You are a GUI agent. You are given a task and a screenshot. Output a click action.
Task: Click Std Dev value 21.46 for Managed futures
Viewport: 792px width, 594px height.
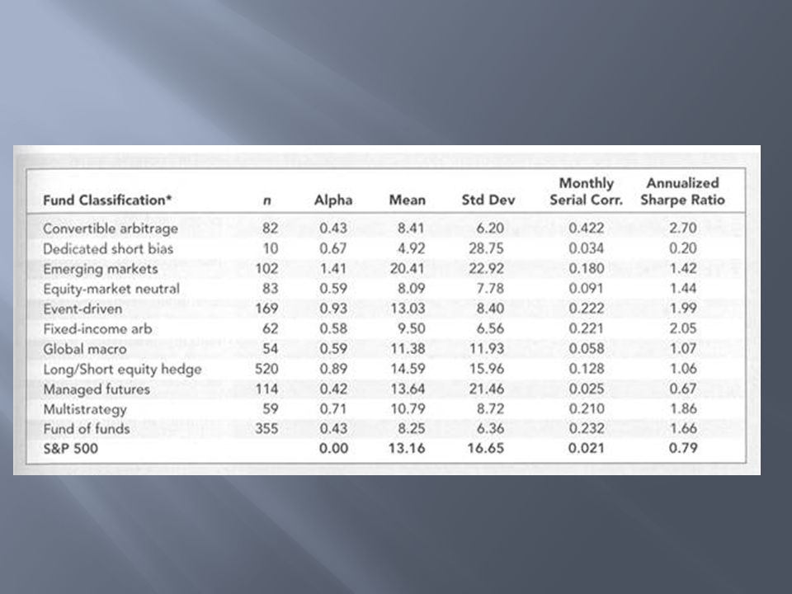point(487,389)
